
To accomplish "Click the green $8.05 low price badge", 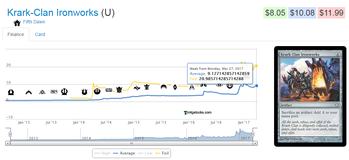I will [275, 13].
